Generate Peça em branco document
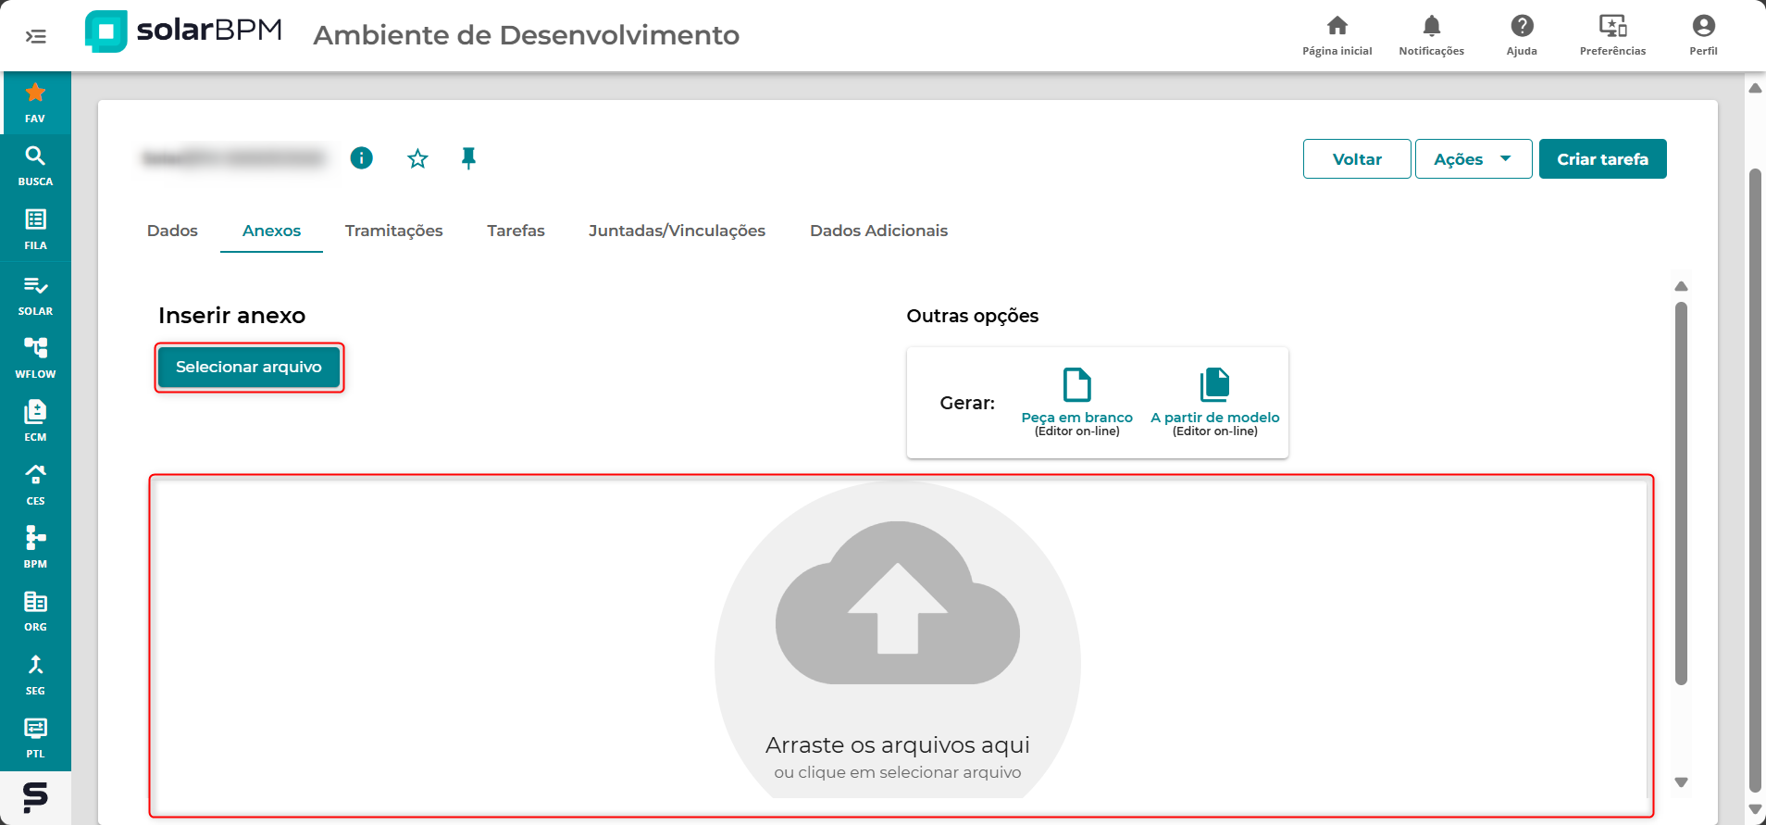1766x825 pixels. pyautogui.click(x=1076, y=400)
